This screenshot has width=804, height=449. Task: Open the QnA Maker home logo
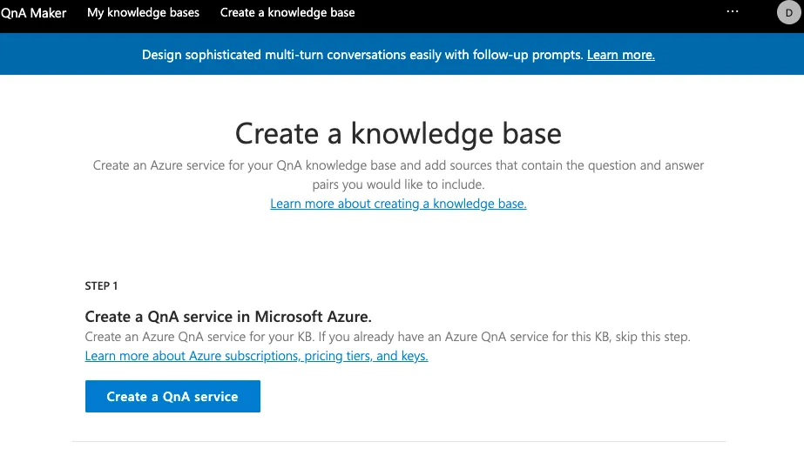pyautogui.click(x=33, y=13)
